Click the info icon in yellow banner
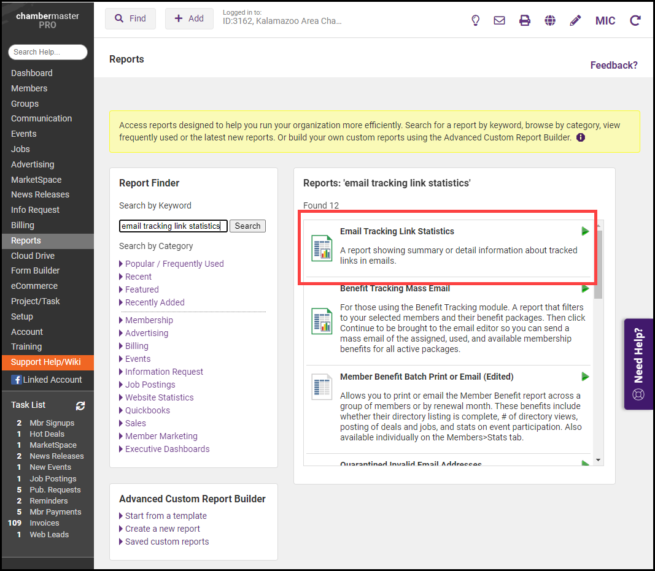The height and width of the screenshot is (571, 655). click(x=581, y=137)
